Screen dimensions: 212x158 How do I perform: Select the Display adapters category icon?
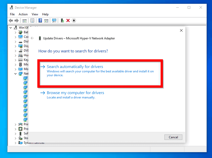pos(20,46)
